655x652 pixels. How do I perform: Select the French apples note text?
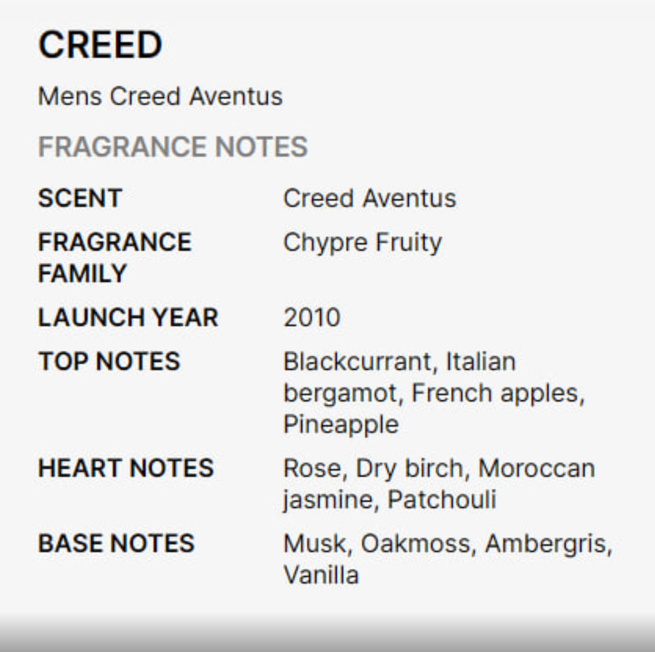coord(496,393)
